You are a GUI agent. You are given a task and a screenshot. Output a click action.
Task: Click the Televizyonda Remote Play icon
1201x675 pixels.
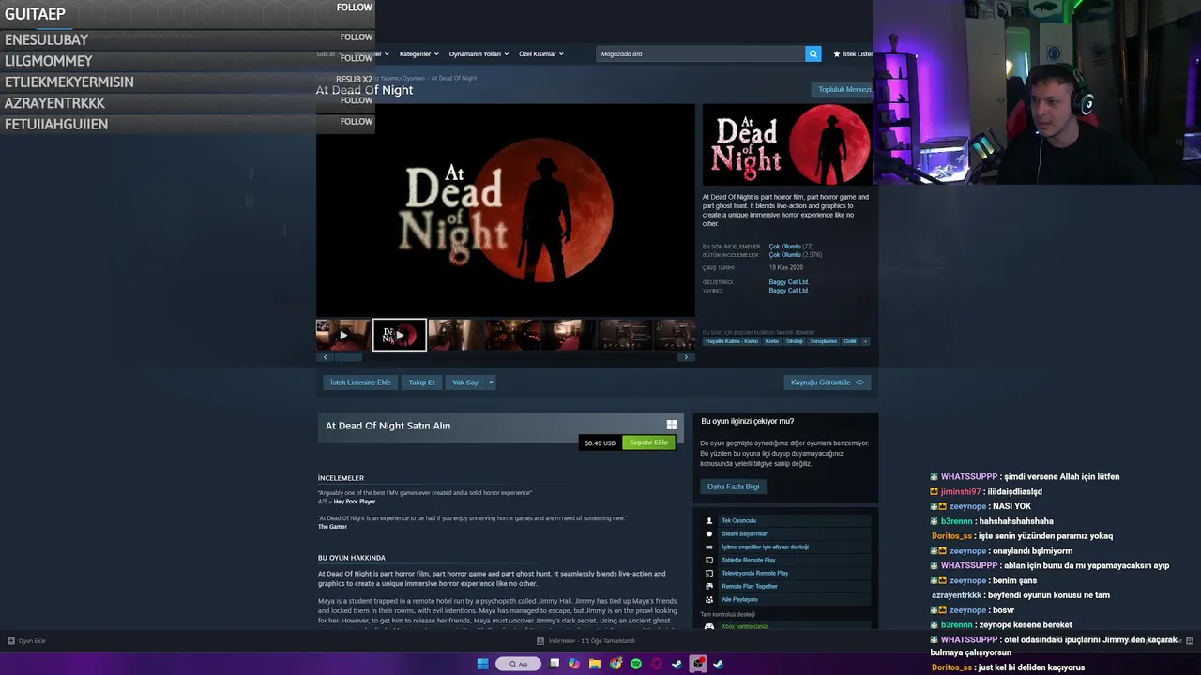[709, 573]
